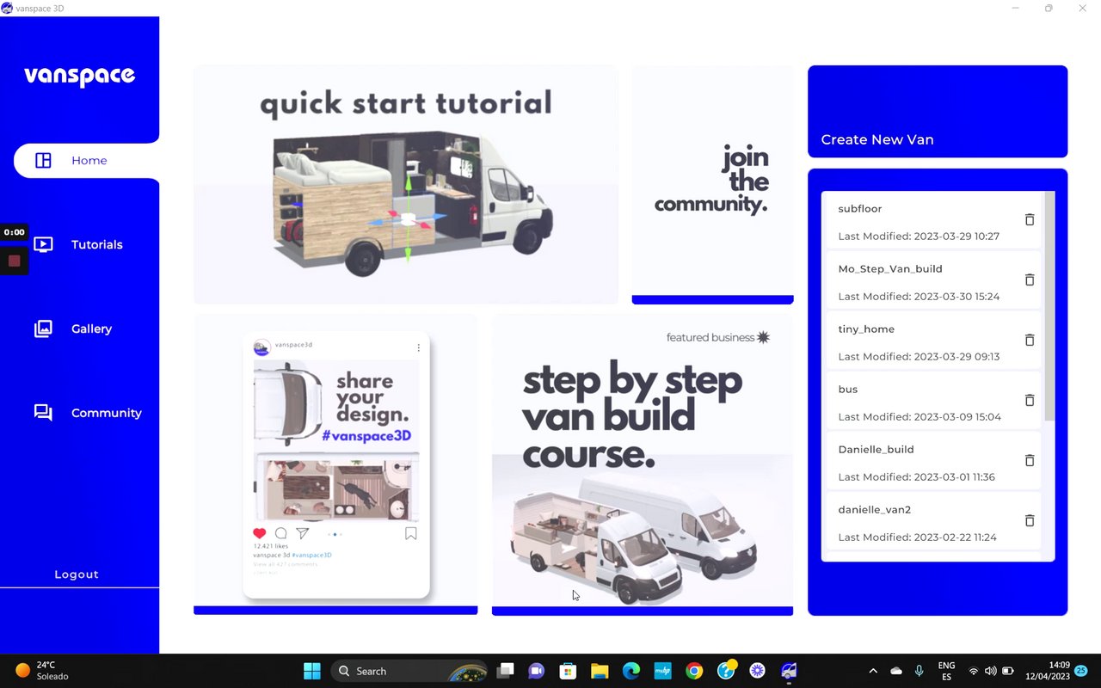Launch Google Chrome from taskbar
The height and width of the screenshot is (688, 1101).
pyautogui.click(x=694, y=671)
